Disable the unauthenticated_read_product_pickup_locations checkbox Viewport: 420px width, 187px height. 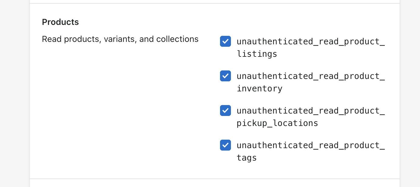[225, 110]
